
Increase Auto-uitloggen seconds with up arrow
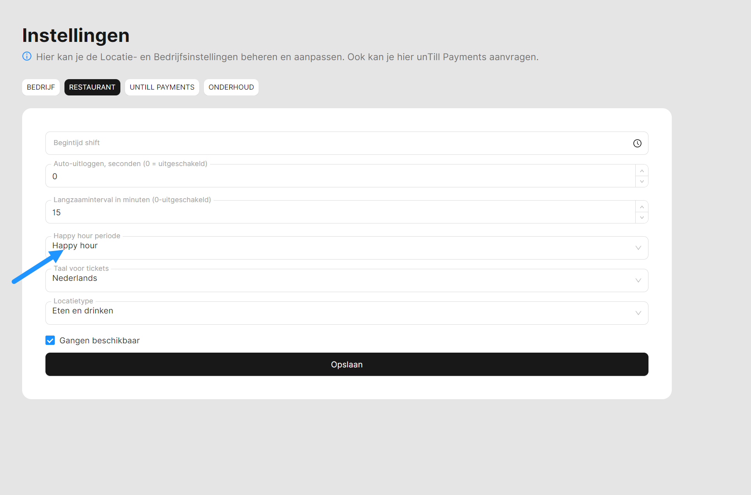click(x=642, y=171)
